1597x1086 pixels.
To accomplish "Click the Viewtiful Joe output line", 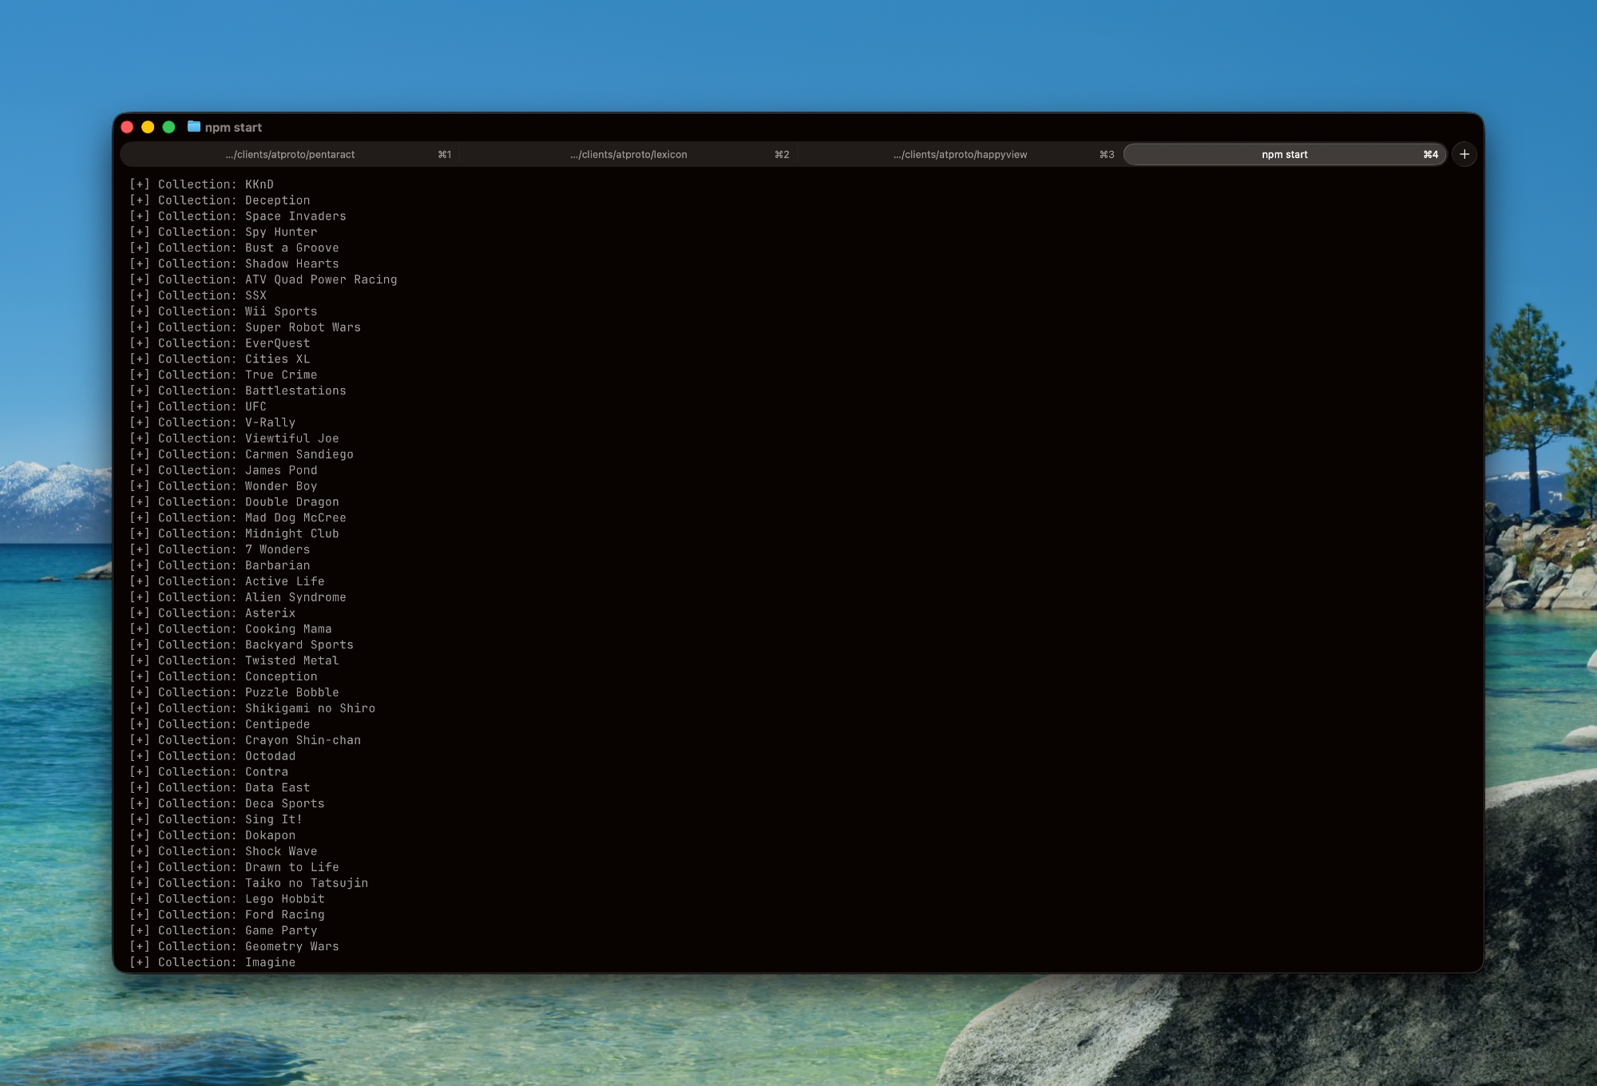I will (x=234, y=438).
